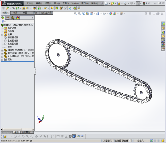Click the Zoom to Fit magnifier icon
Viewport: 166px width, 143px height.
(x=75, y=14)
